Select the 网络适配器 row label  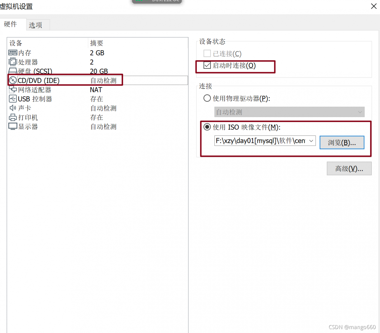pyautogui.click(x=34, y=90)
